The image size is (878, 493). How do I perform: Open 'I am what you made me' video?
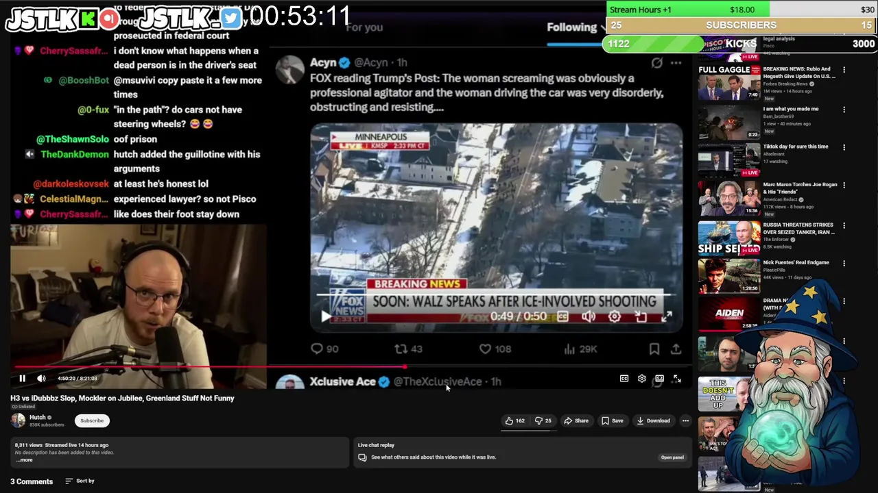pyautogui.click(x=790, y=109)
